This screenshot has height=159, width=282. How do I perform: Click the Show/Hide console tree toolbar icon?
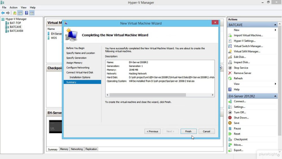pyautogui.click(x=20, y=13)
